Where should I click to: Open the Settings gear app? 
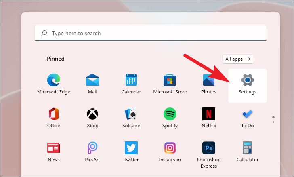pos(248,86)
